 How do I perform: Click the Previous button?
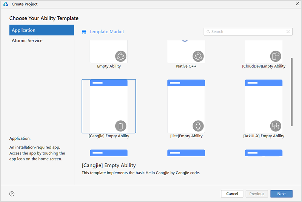(x=257, y=194)
